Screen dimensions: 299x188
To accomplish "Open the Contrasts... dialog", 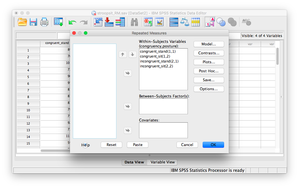I will 209,53.
